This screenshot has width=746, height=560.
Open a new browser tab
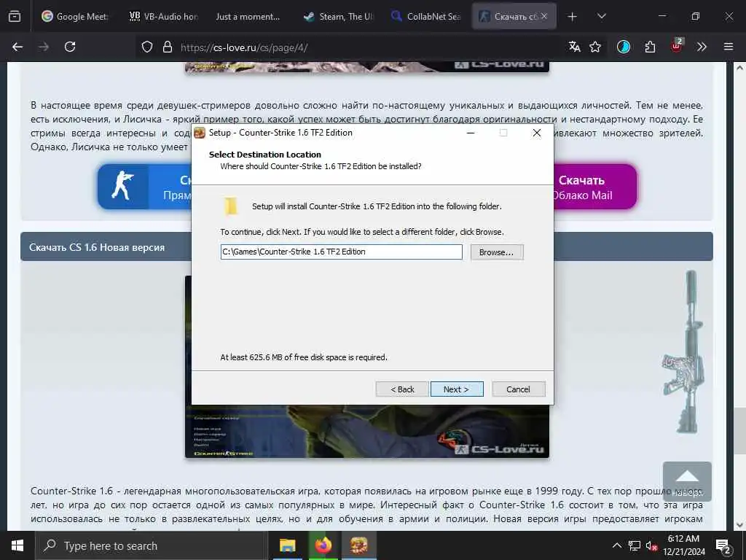tap(573, 17)
